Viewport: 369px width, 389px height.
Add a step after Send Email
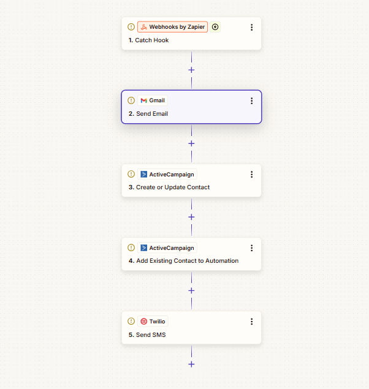pyautogui.click(x=191, y=143)
